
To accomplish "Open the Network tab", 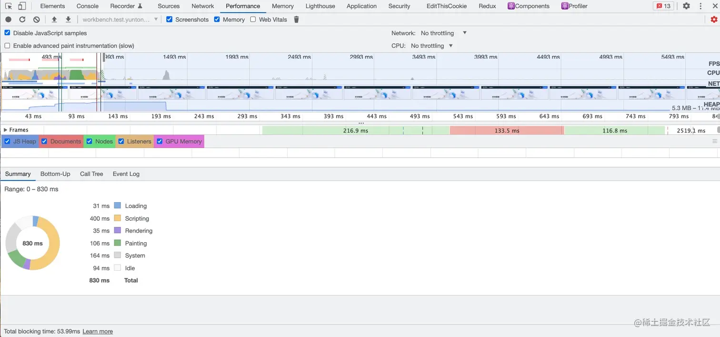I will pyautogui.click(x=203, y=6).
